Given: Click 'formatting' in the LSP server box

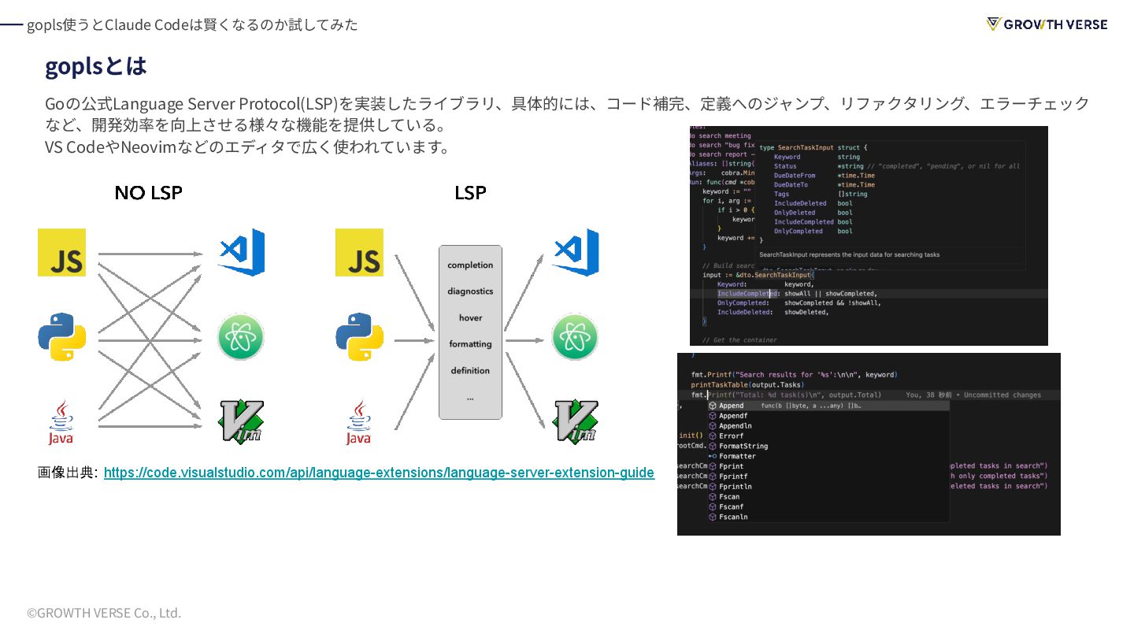Looking at the screenshot, I should click(x=470, y=344).
